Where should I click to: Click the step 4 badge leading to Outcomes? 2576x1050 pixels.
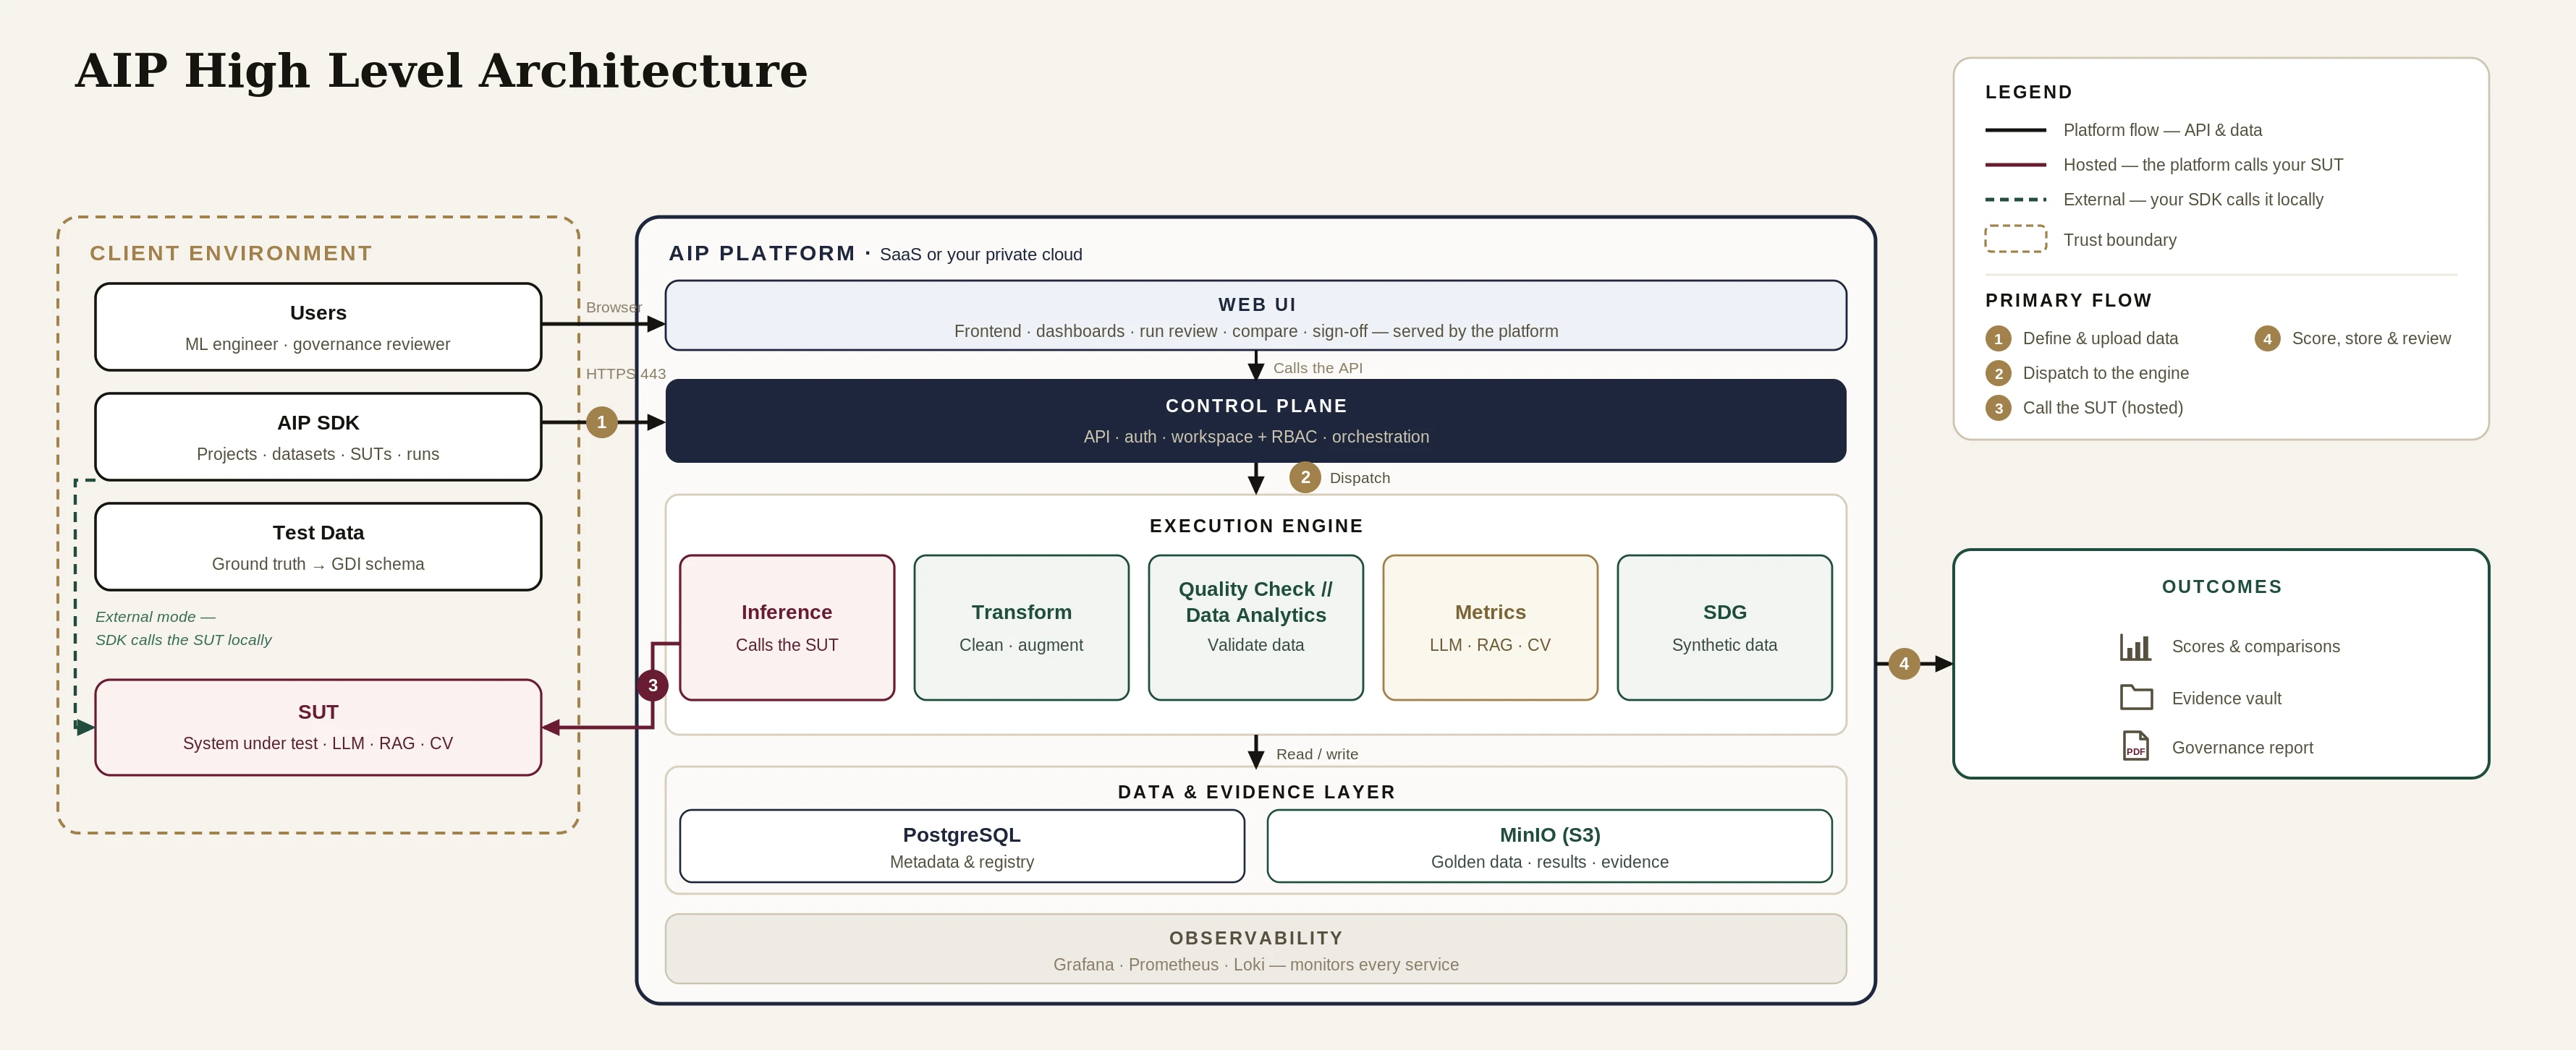coord(1904,663)
